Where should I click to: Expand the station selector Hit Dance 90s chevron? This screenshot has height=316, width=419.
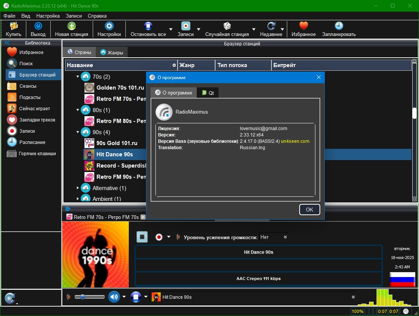point(353,297)
